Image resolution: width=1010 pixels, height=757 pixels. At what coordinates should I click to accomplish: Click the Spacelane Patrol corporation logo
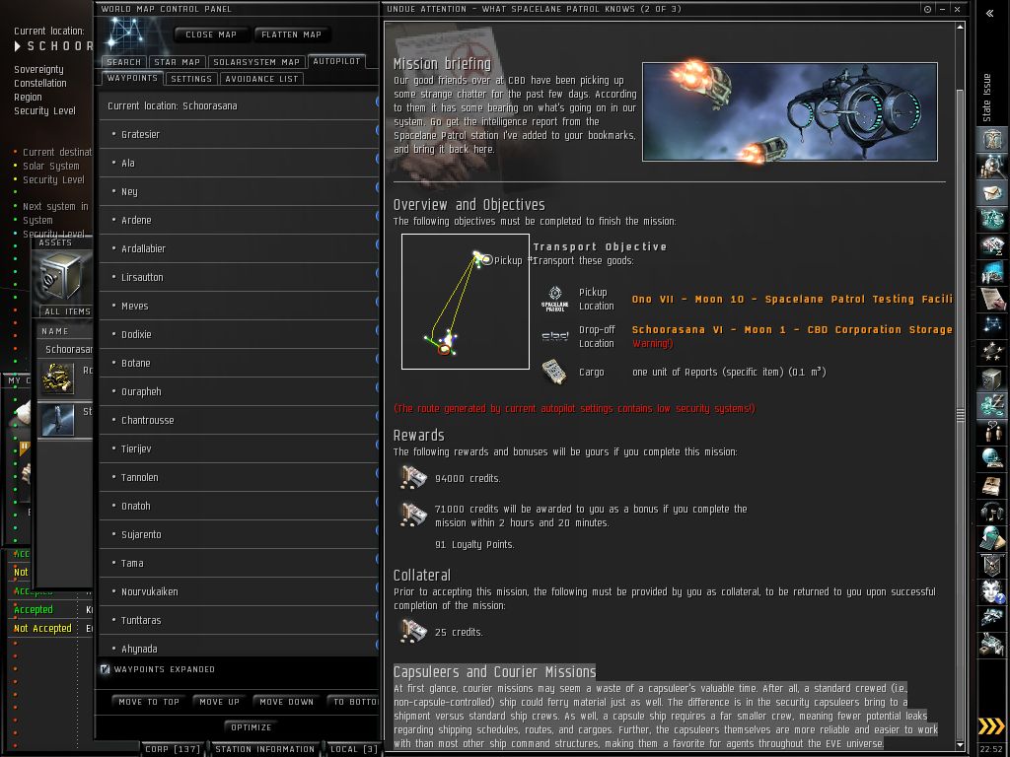[x=554, y=300]
